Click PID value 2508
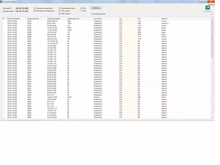Image resolution: width=220 pixels, height=165 pixels. coord(139,23)
